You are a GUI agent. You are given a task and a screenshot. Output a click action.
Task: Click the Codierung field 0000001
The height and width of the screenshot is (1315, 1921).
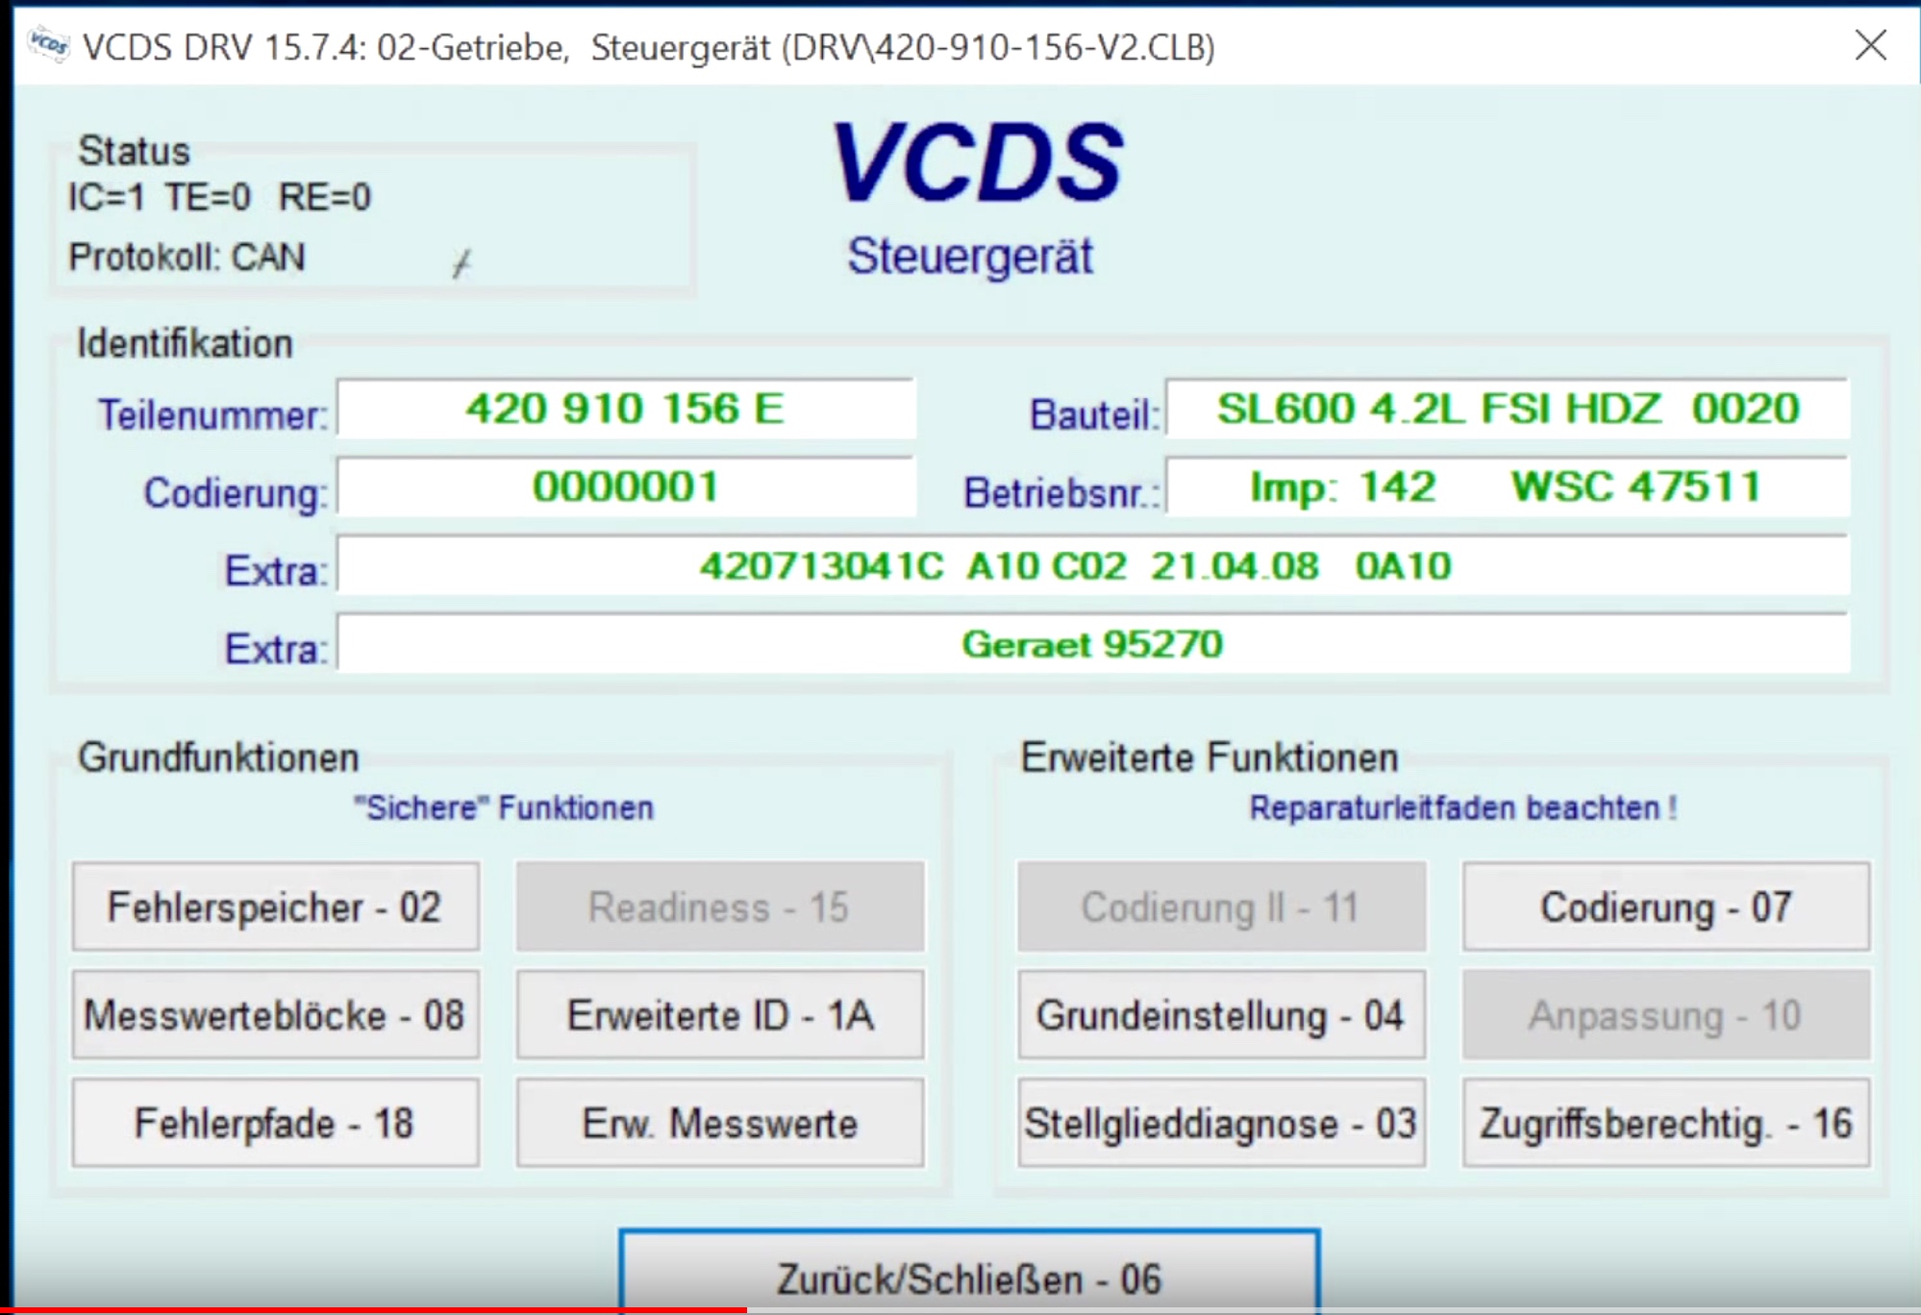625,486
